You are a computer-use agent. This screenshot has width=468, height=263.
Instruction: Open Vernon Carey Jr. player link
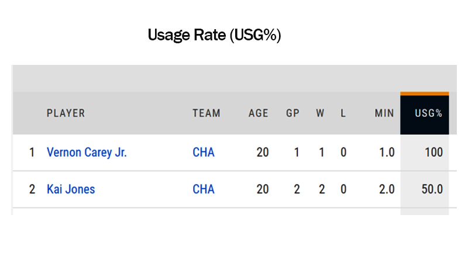[x=87, y=153]
